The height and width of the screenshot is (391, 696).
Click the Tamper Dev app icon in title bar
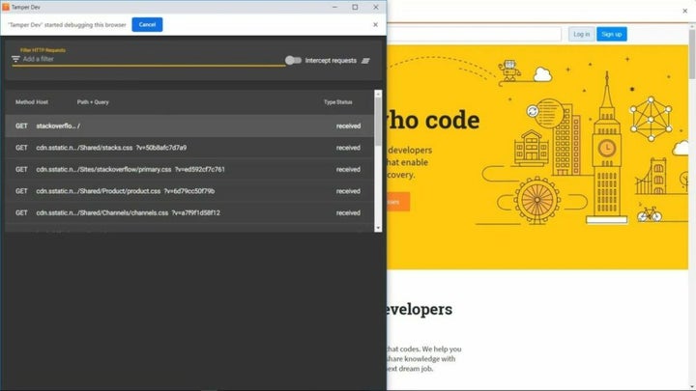click(x=6, y=7)
